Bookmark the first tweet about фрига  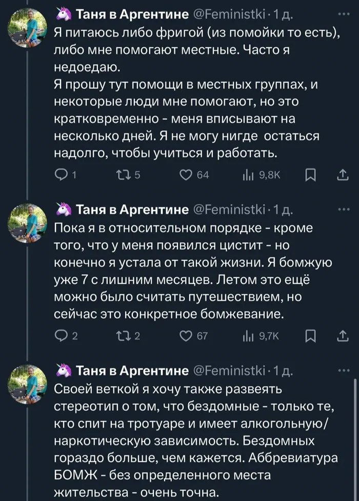309,176
